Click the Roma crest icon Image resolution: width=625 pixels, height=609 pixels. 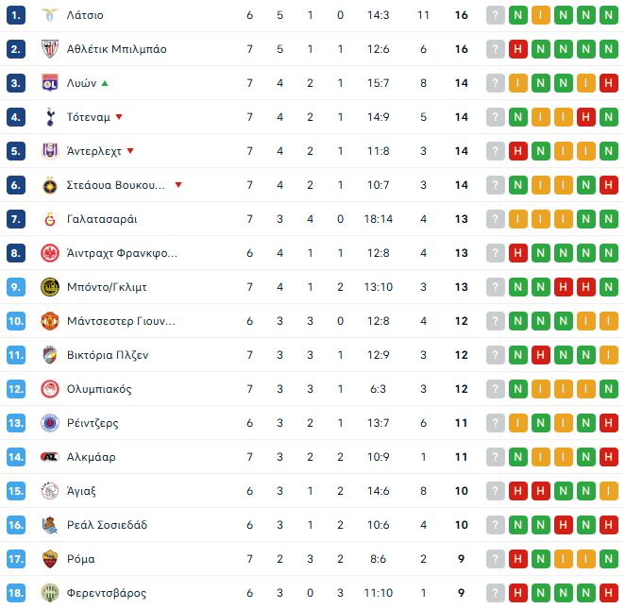click(x=49, y=559)
